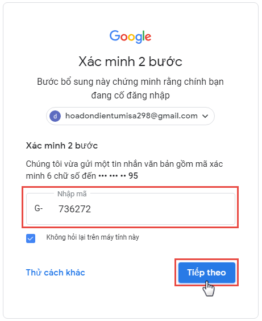Image resolution: width=262 pixels, height=321 pixels.
Task: Click the purple 'd' account avatar
Action: pos(55,116)
